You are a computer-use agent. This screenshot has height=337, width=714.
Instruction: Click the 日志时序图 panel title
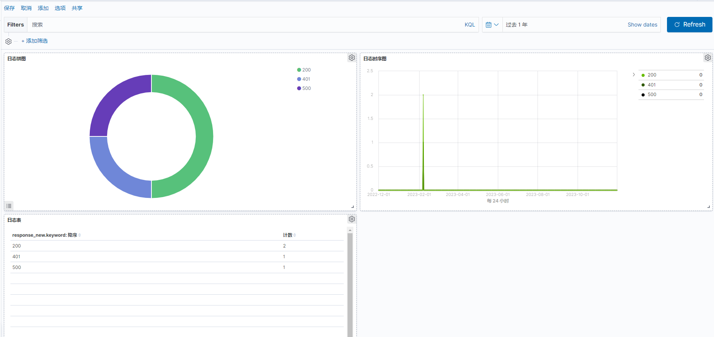[375, 59]
